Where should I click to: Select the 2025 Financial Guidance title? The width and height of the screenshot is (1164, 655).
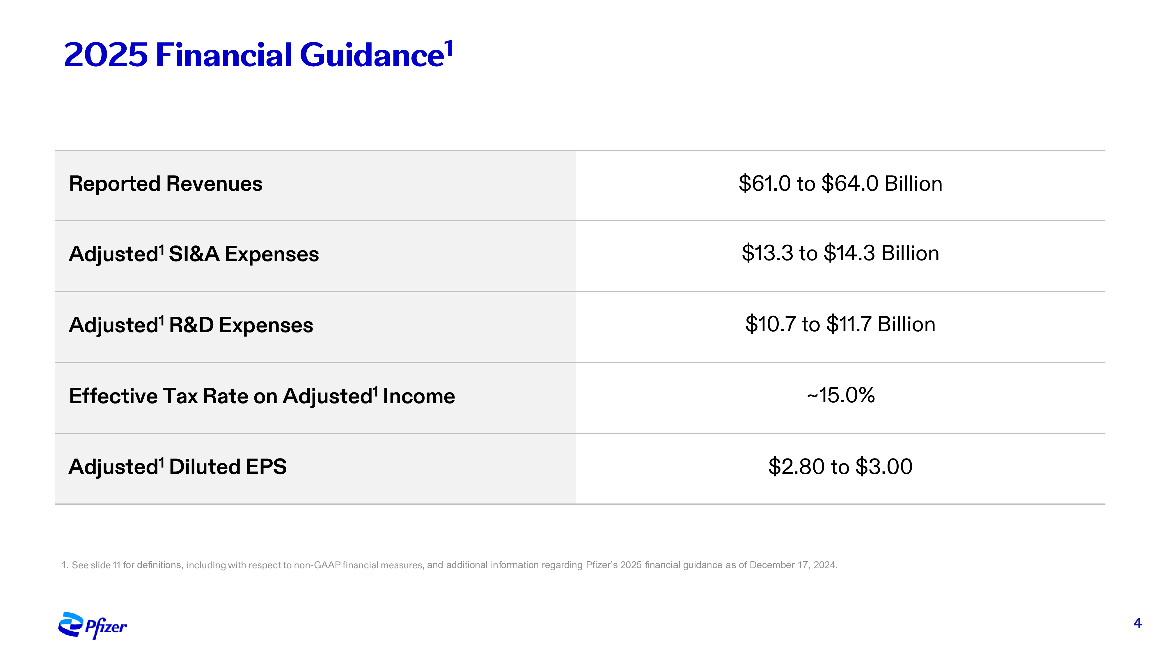coord(258,54)
